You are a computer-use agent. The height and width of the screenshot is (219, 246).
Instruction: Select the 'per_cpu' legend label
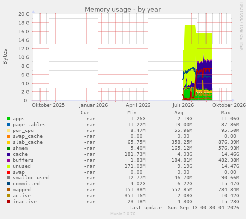click(x=23, y=131)
